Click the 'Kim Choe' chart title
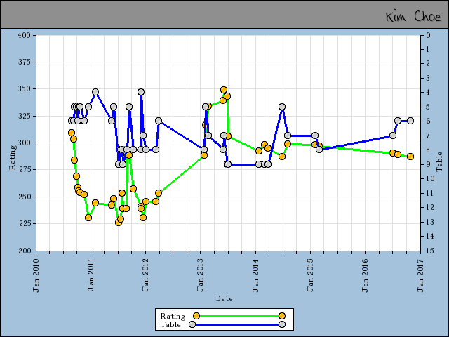This screenshot has width=449, height=337. 413,16
